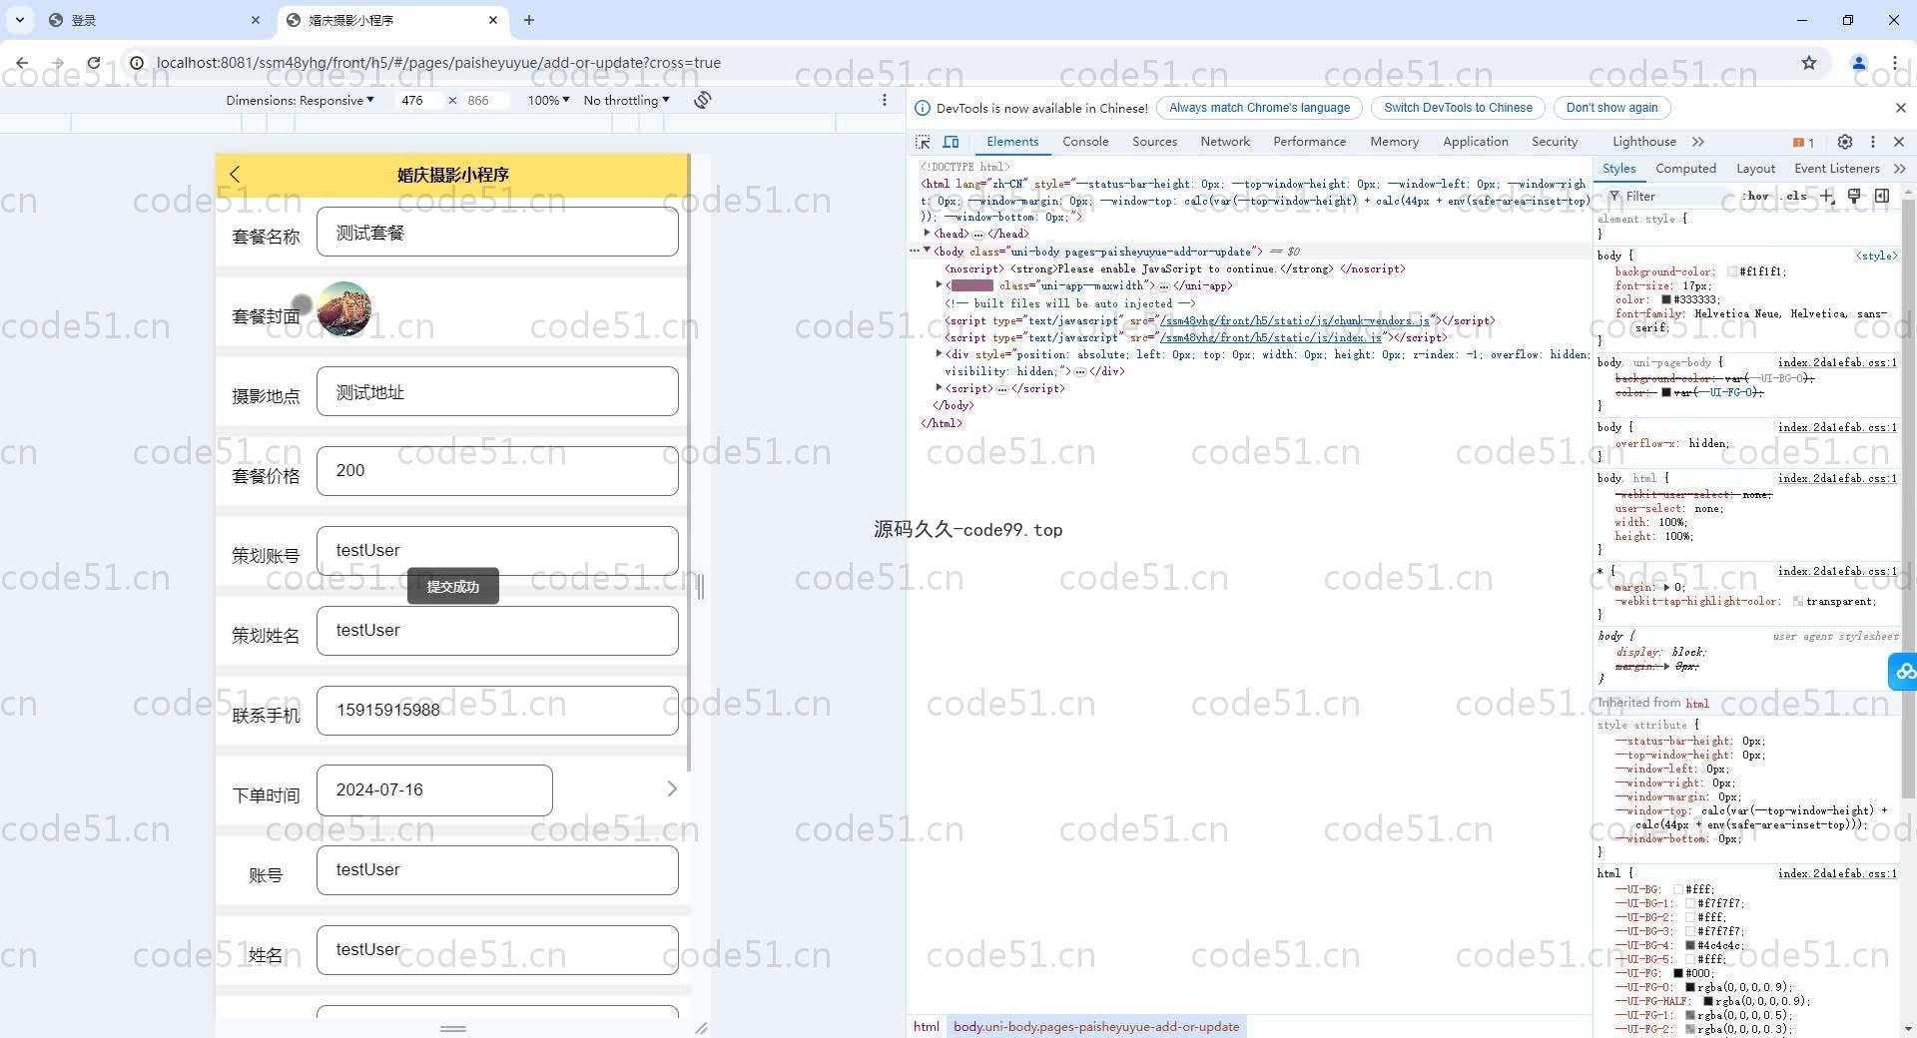1917x1038 pixels.
Task: Open the No throttling dropdown
Action: 626,100
